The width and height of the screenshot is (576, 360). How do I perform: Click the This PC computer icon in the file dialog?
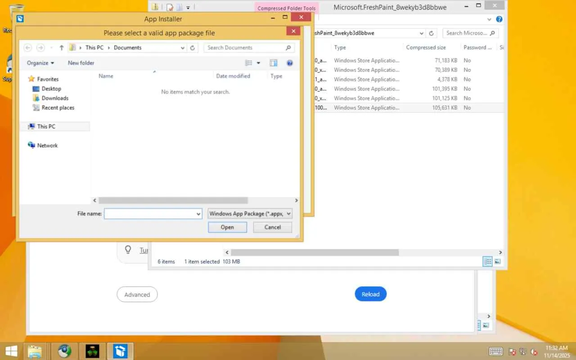pos(31,126)
